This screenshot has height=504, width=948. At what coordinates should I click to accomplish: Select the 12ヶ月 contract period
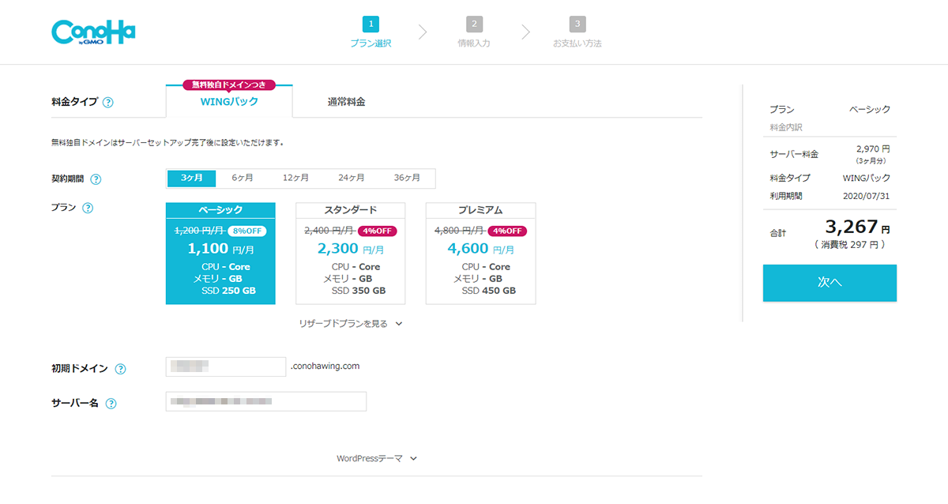295,179
